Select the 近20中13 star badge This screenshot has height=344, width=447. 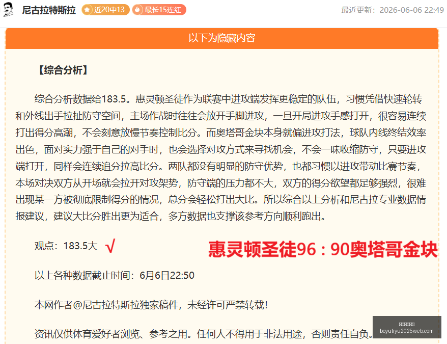(x=105, y=10)
